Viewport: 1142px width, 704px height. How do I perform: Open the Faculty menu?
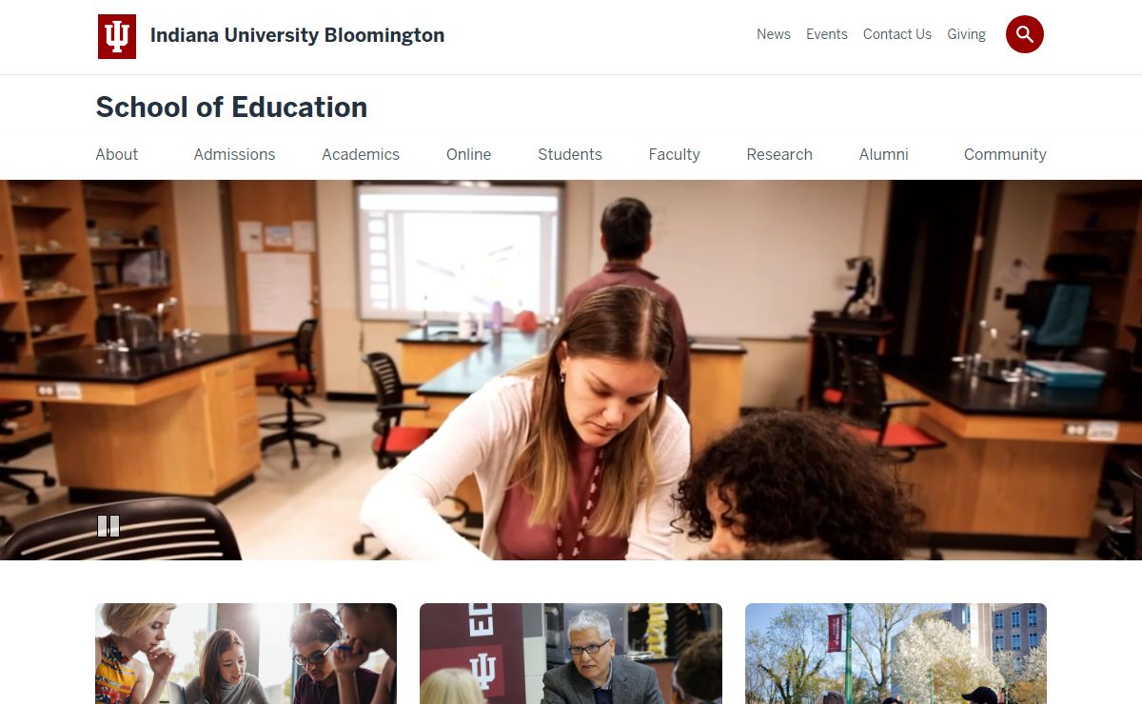tap(674, 154)
